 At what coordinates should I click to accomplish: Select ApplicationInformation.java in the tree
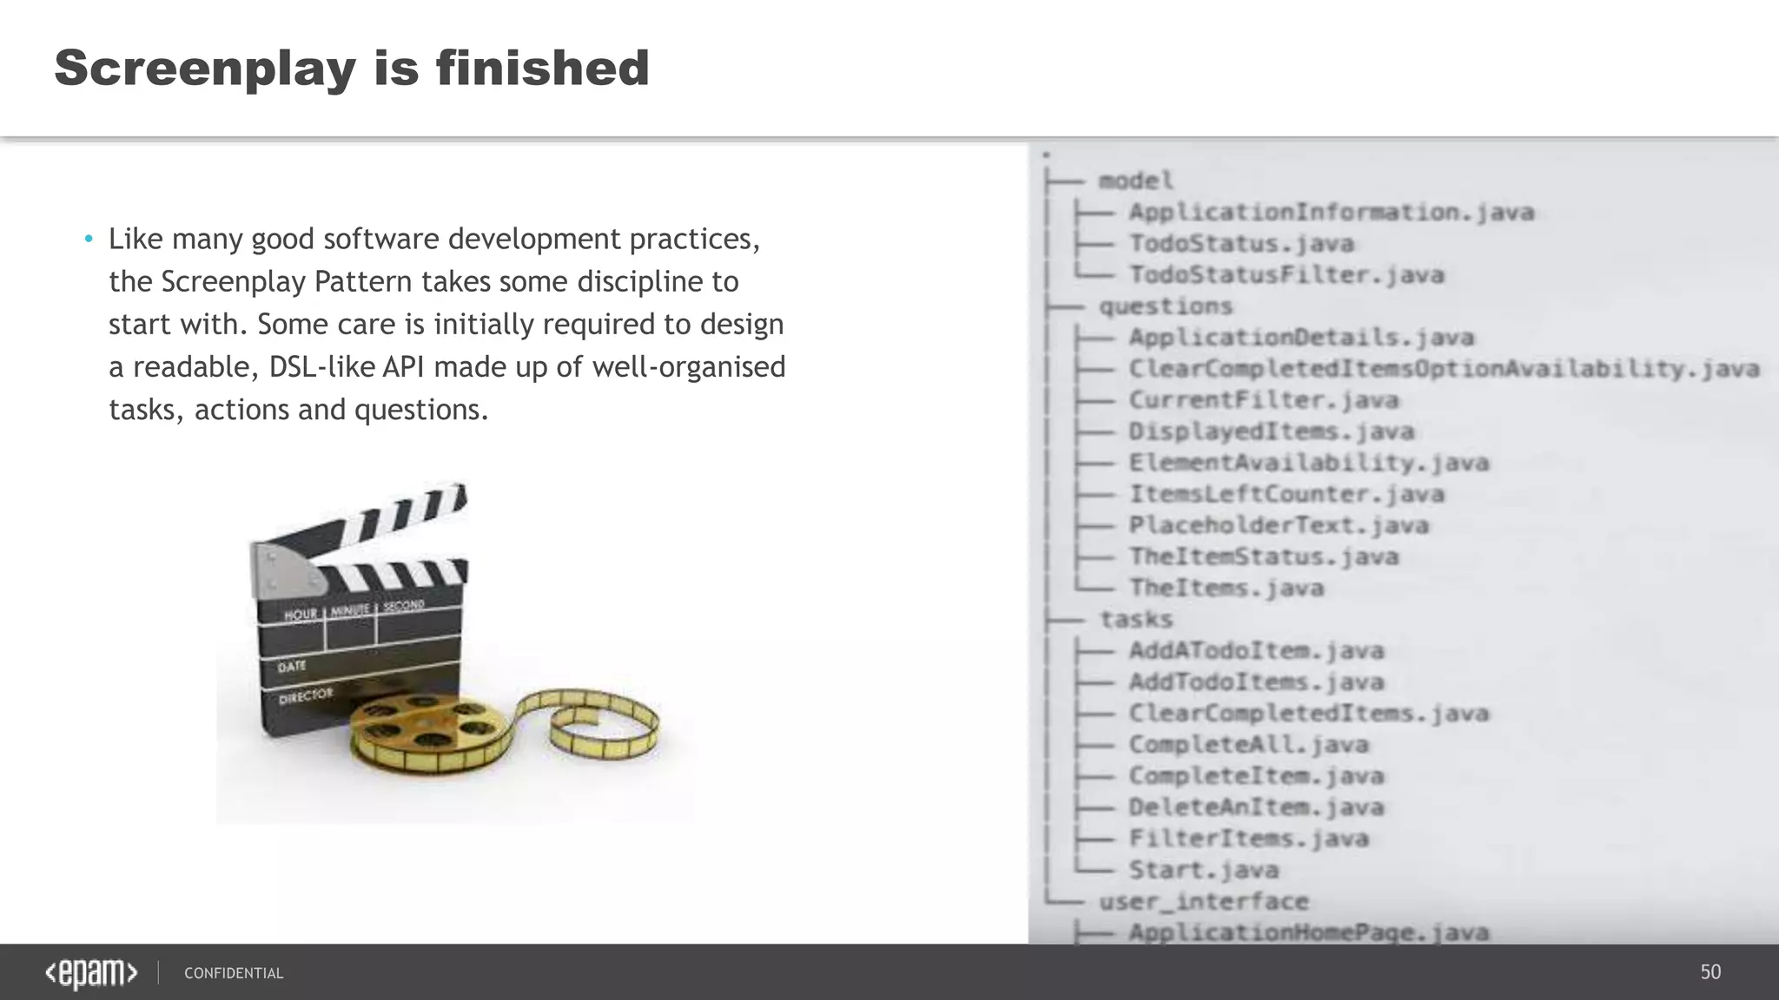(x=1331, y=212)
